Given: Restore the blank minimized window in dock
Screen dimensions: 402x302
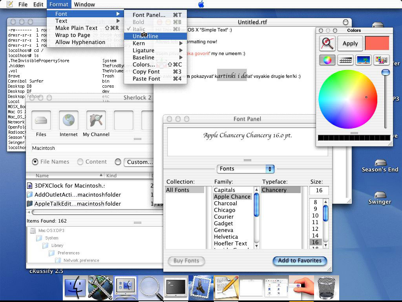Looking at the screenshot, I should 251,288.
